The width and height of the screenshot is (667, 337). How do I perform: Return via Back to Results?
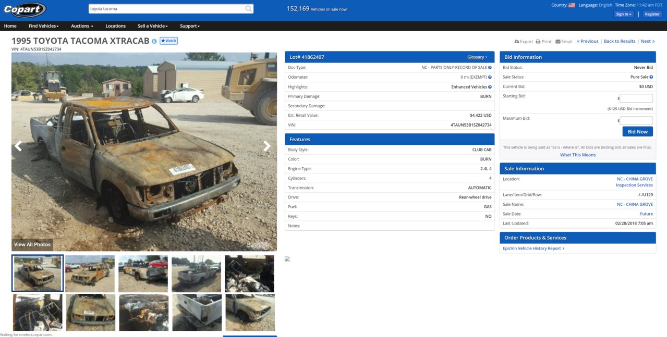coord(620,41)
